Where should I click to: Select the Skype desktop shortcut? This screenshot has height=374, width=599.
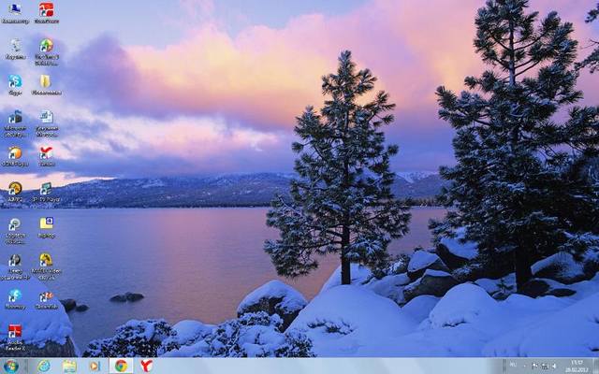(15, 82)
